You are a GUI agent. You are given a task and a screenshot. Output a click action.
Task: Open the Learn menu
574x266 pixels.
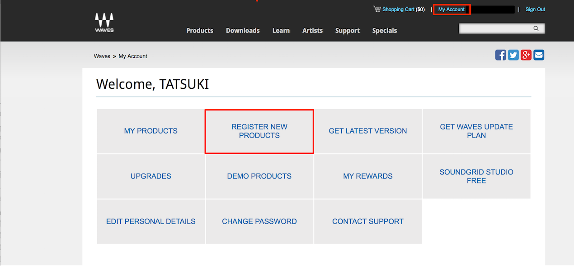point(281,31)
